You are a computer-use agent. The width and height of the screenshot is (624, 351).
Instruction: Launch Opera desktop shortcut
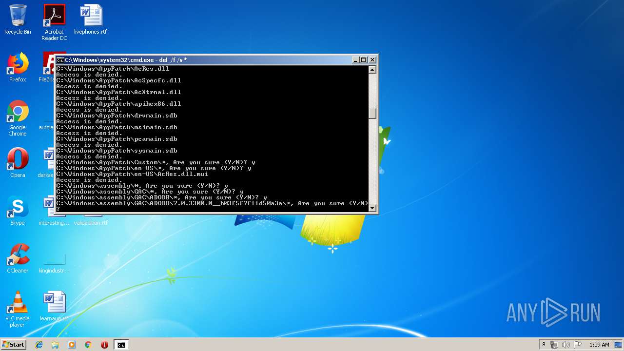click(18, 163)
